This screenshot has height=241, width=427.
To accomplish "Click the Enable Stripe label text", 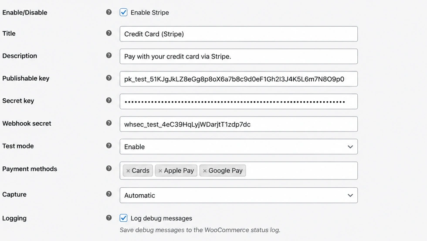I will 150,13.
